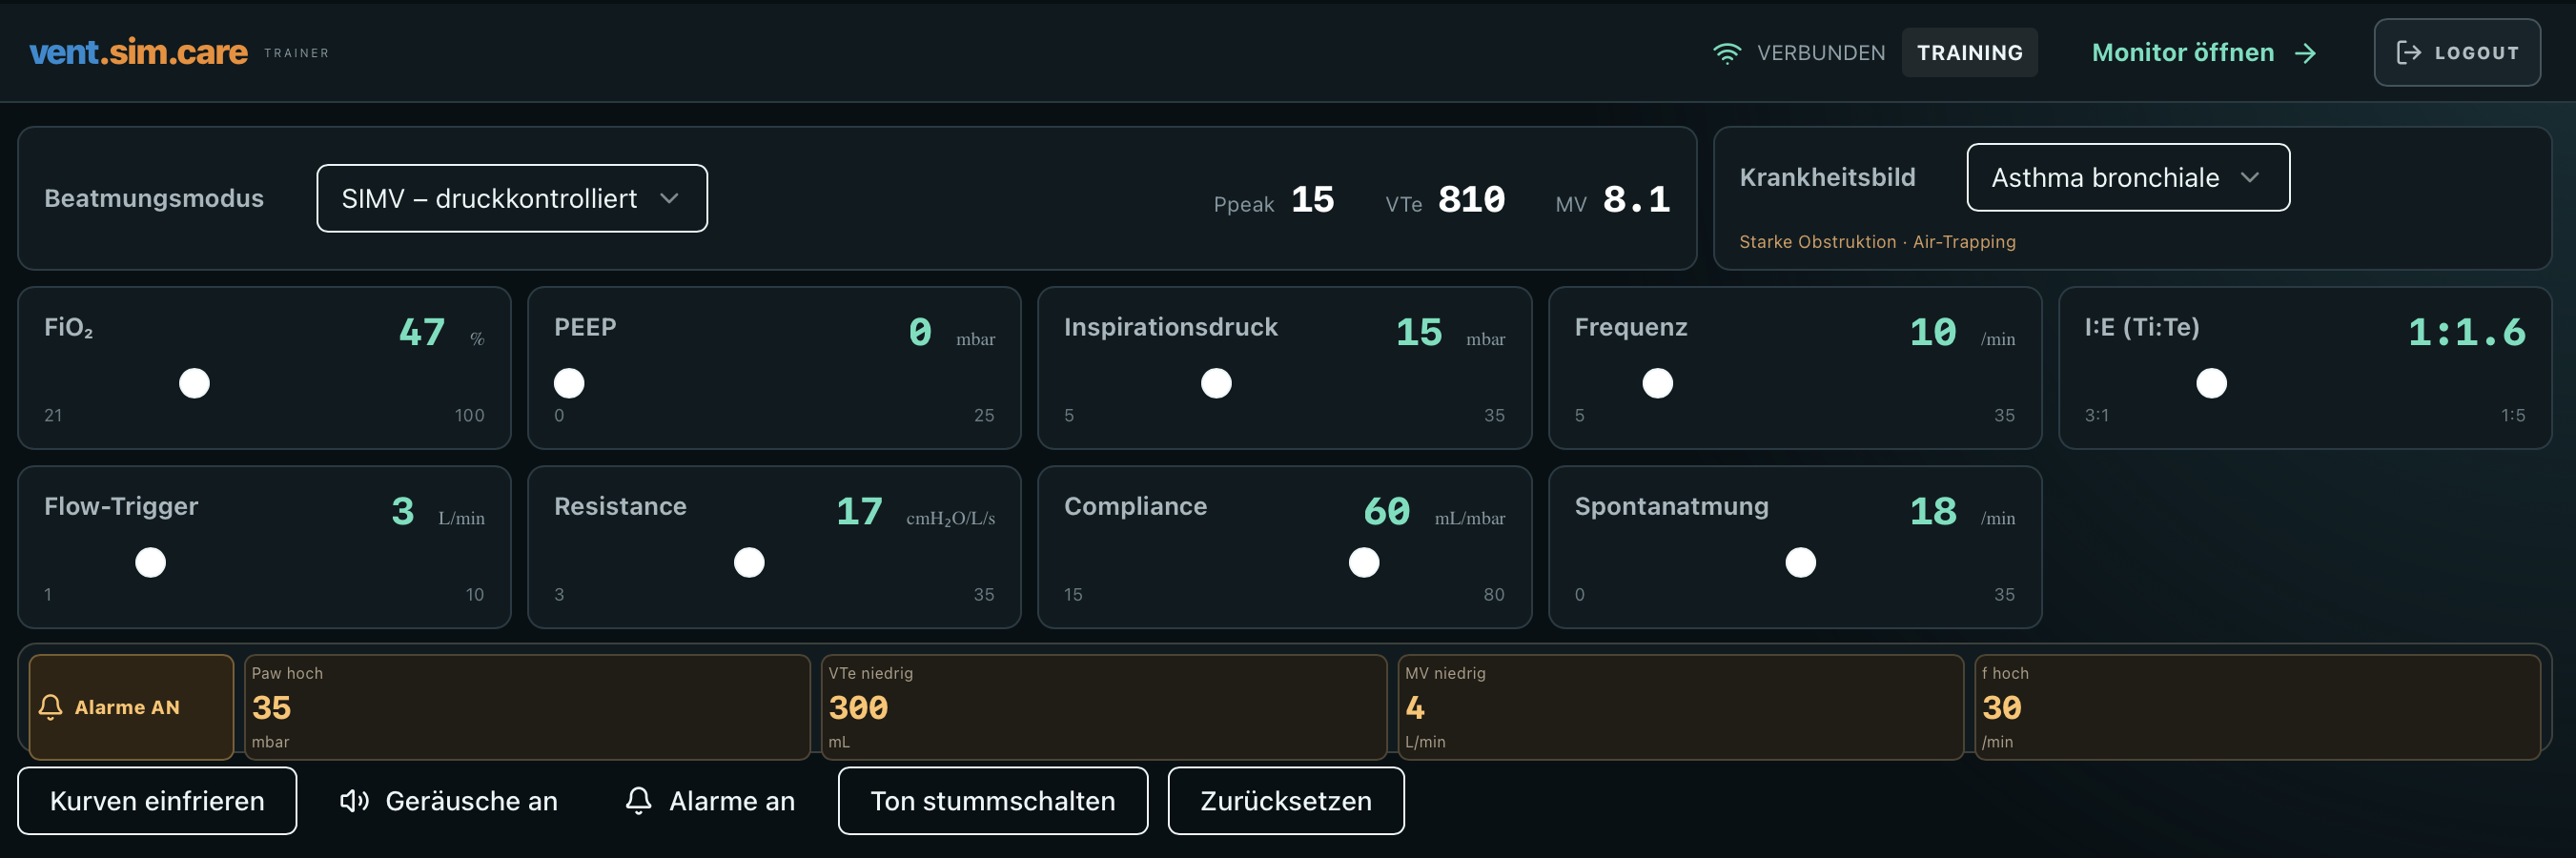The width and height of the screenshot is (2576, 858).
Task: Click the FiO₂ slider handle
Action: point(194,383)
